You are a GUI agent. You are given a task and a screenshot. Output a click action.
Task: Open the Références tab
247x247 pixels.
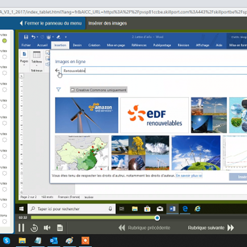click(x=139, y=45)
